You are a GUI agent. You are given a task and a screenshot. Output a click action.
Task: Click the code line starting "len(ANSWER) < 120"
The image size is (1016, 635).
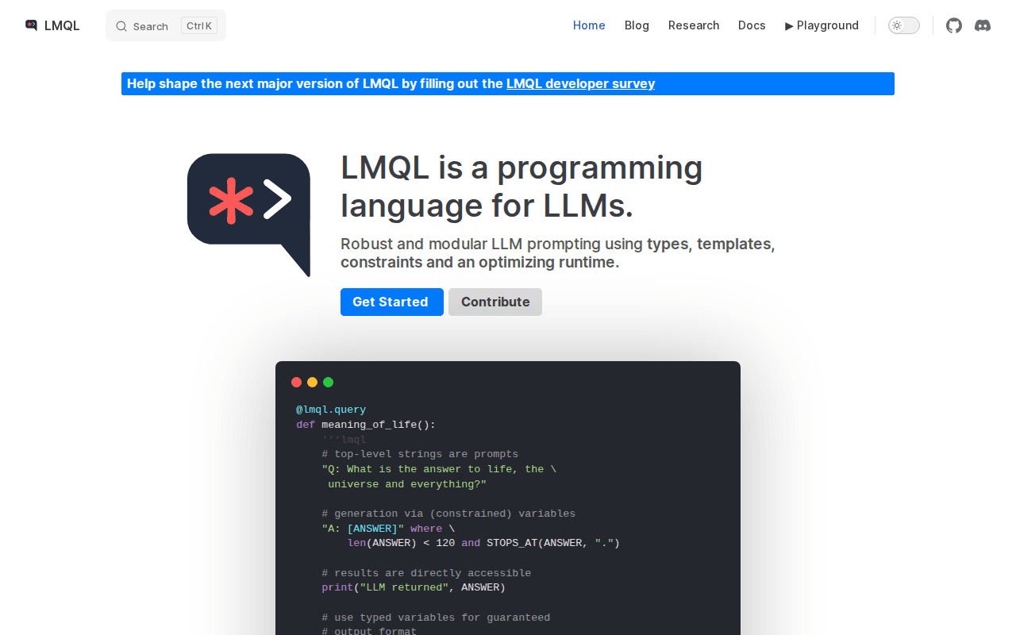pyautogui.click(x=483, y=543)
